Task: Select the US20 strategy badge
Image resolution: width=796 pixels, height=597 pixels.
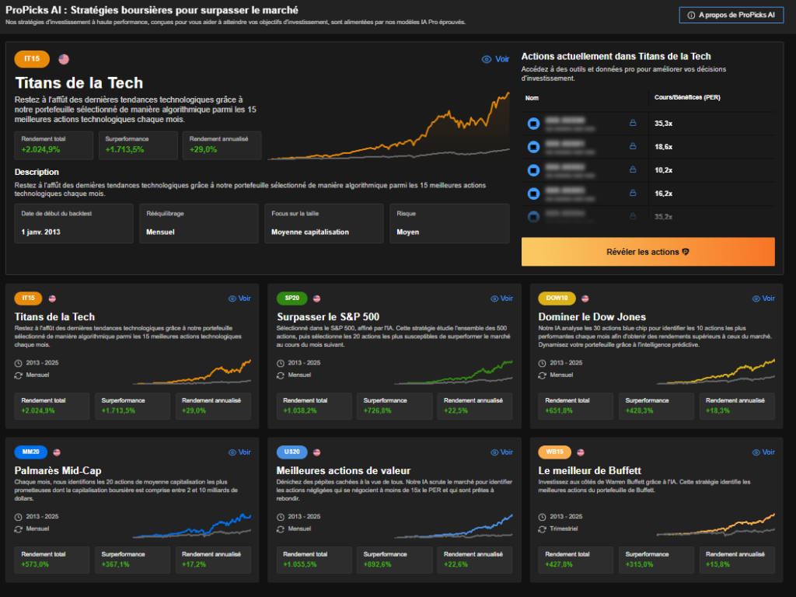Action: 292,452
